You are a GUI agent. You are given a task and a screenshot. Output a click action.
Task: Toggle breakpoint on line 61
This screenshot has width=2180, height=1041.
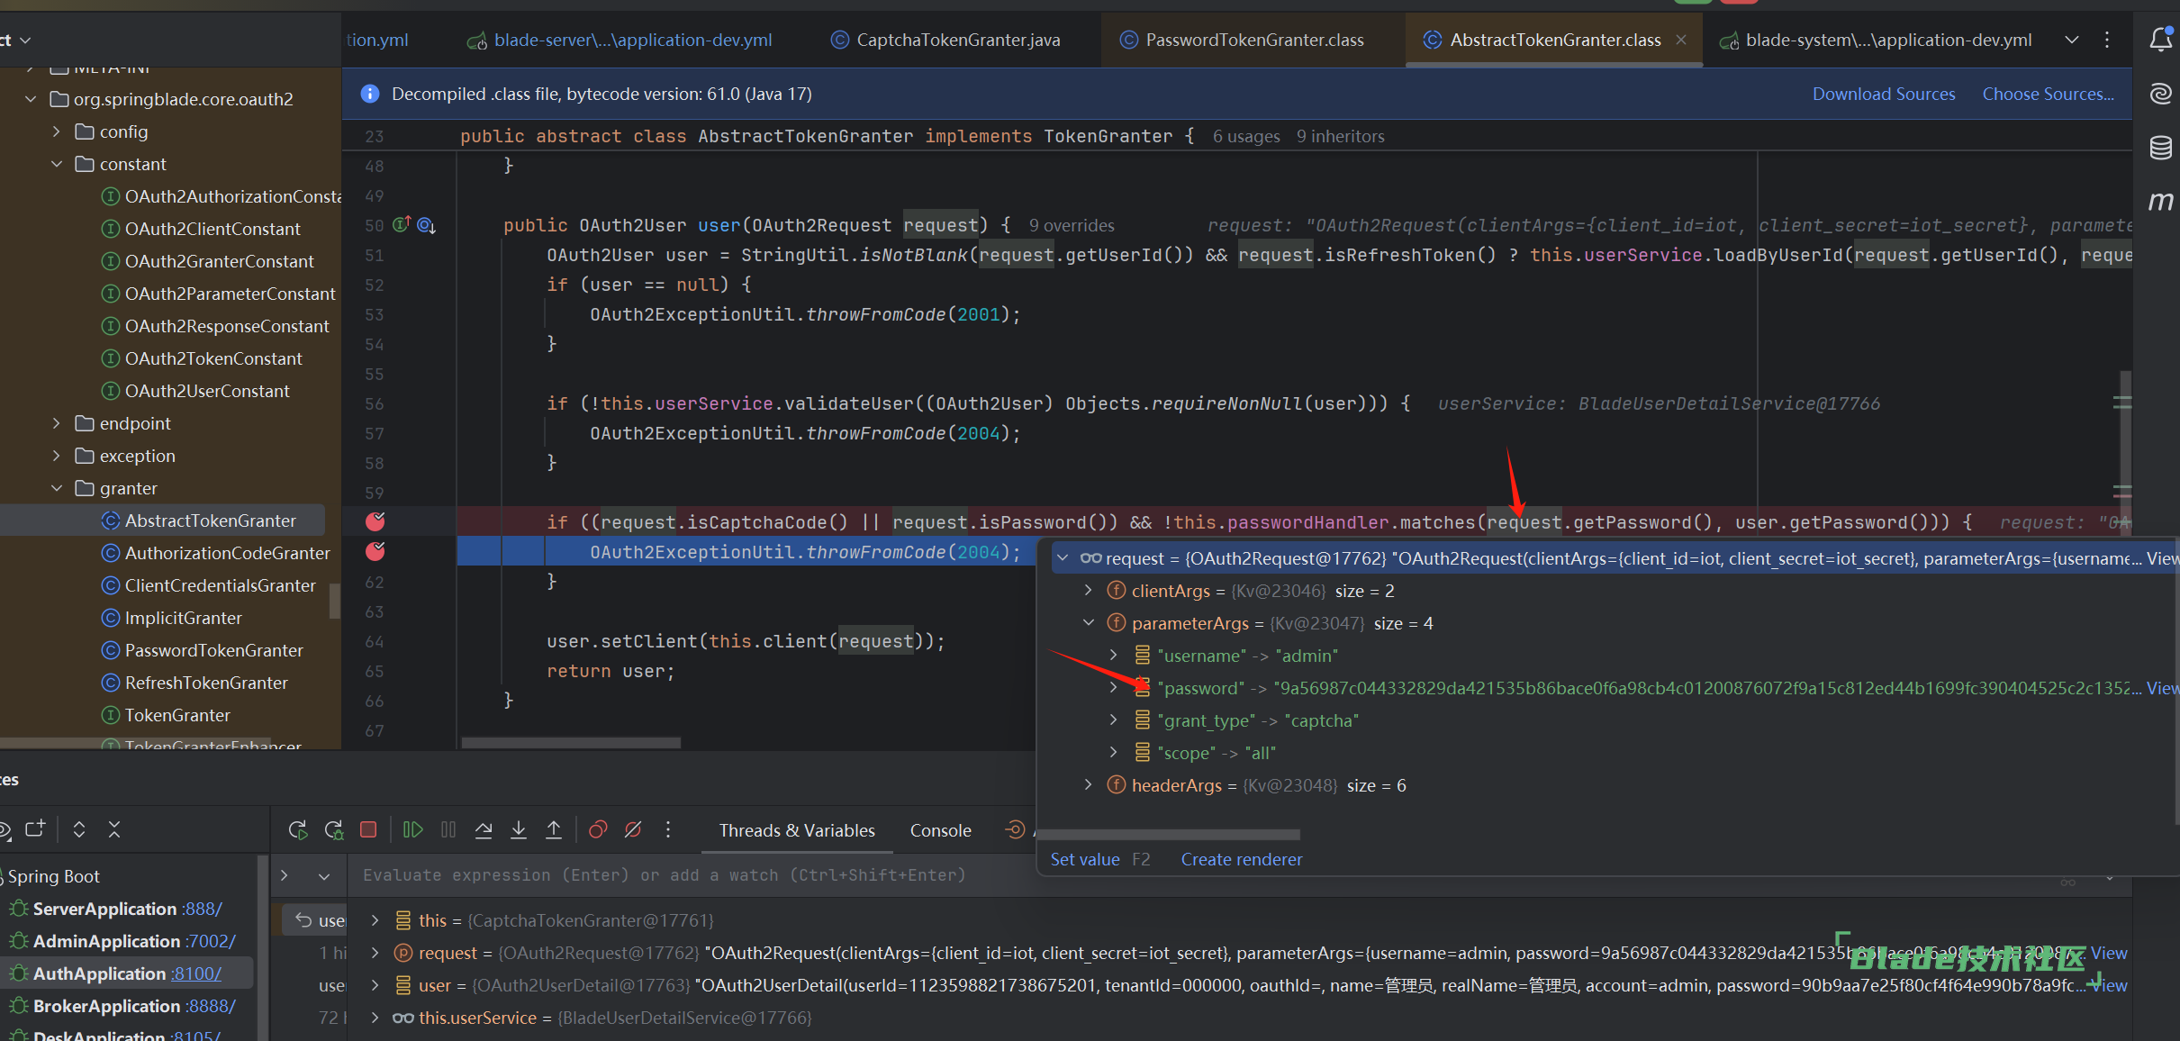tap(375, 551)
